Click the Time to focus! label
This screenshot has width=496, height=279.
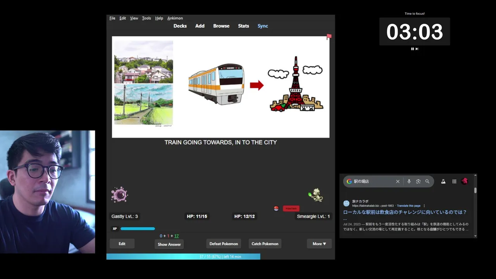tap(415, 14)
